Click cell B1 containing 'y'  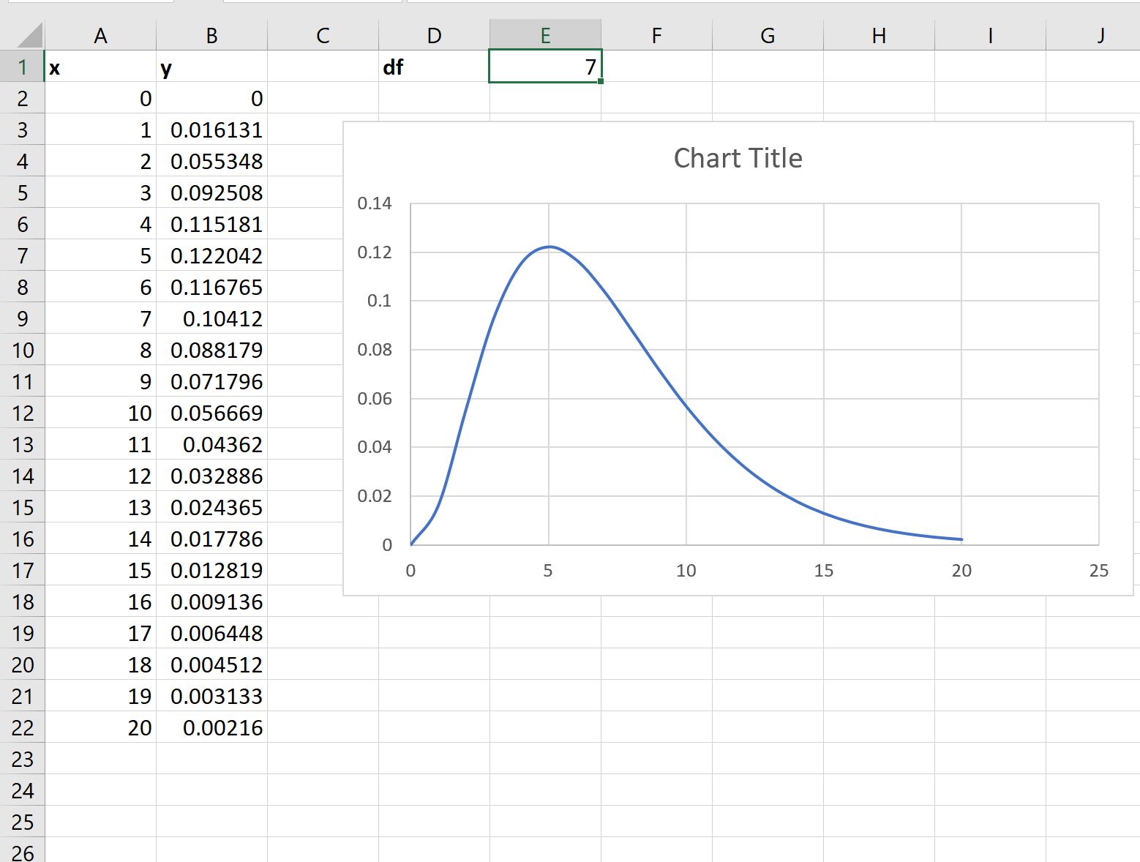pos(212,67)
